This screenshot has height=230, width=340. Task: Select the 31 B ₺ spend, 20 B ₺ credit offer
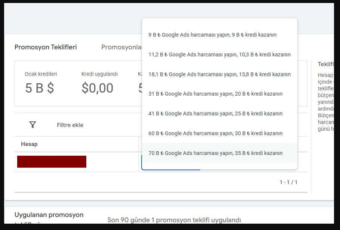[x=220, y=94]
